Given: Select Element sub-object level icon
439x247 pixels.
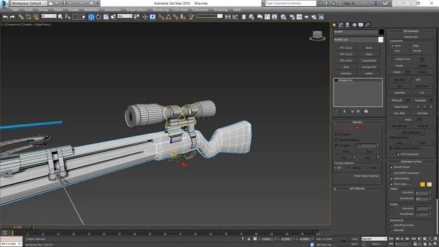Looking at the screenshot, I should pos(363,128).
